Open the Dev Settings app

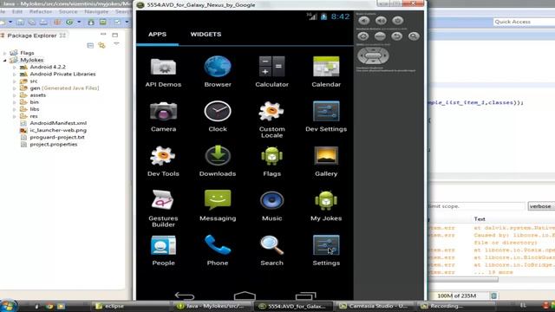326,117
